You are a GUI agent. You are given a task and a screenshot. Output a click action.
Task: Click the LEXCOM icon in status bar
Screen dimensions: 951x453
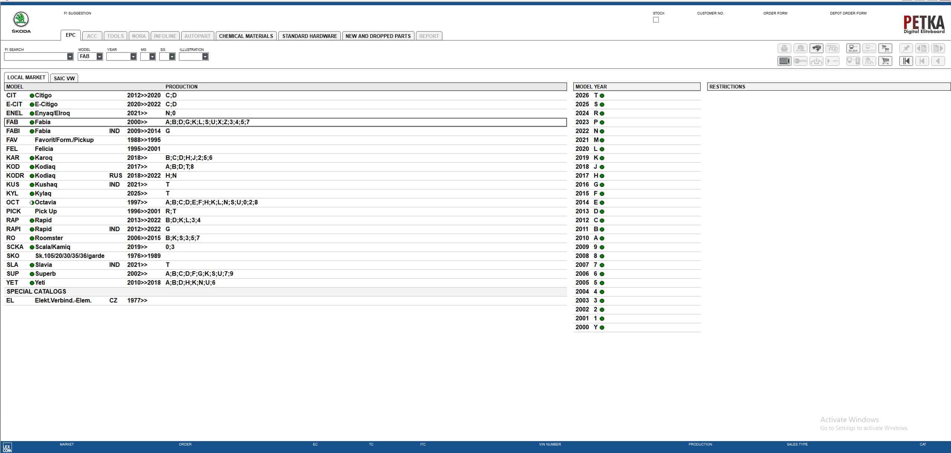tap(7, 447)
